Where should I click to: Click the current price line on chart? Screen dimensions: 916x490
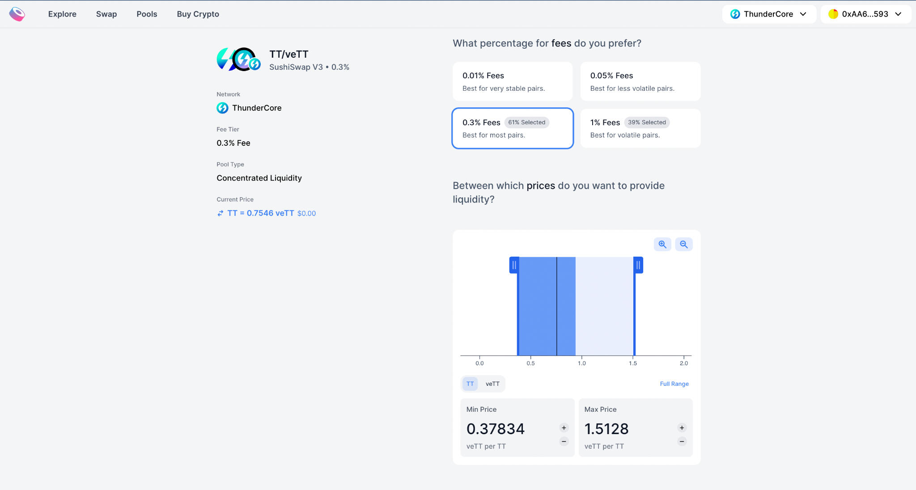point(557,306)
